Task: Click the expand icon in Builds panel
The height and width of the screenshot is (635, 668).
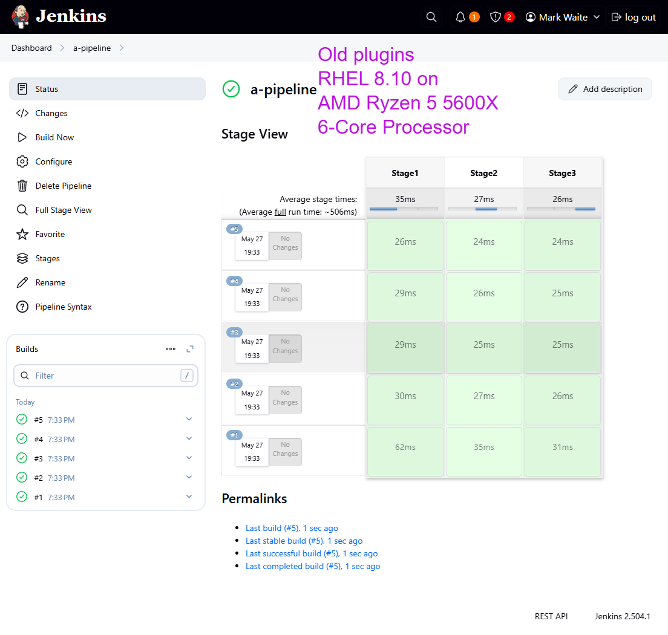Action: tap(190, 349)
